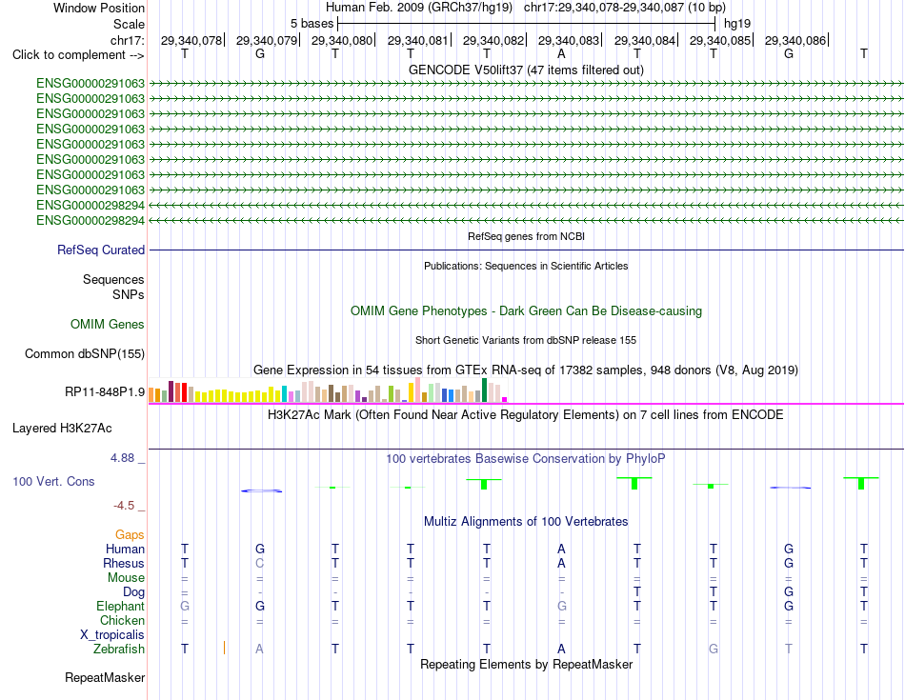The image size is (905, 700).
Task: Click the SNPs subtrack label
Action: [x=129, y=294]
